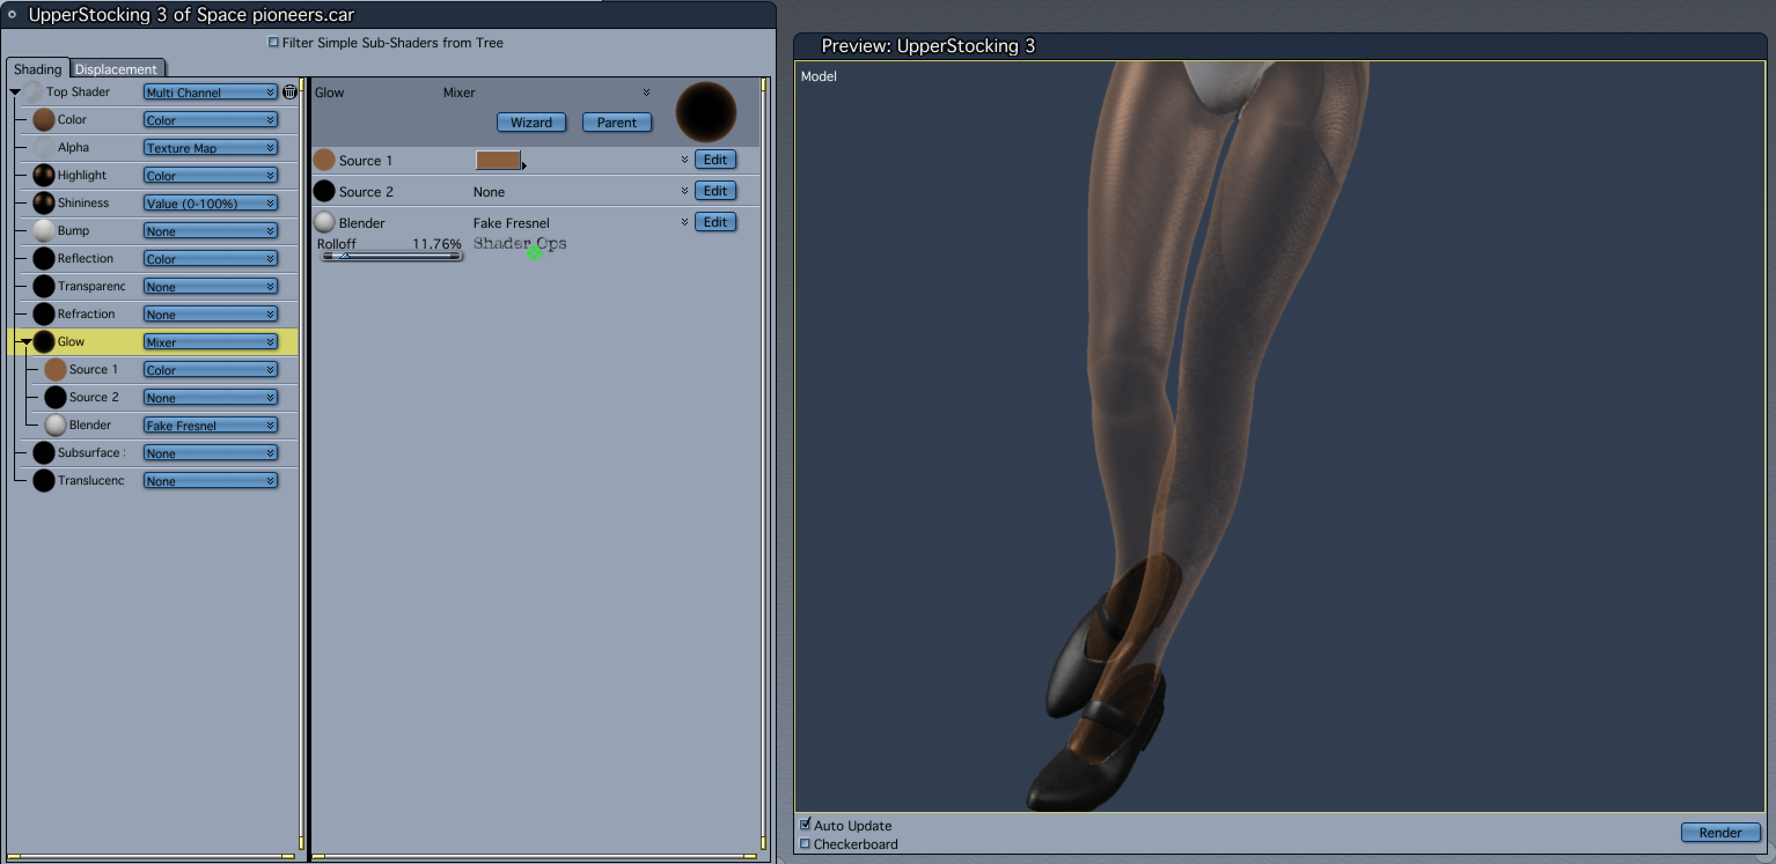Click the Render button
This screenshot has height=864, width=1776.
pyautogui.click(x=1719, y=832)
